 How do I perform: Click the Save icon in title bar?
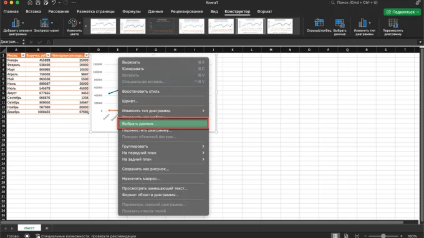[x=38, y=2]
